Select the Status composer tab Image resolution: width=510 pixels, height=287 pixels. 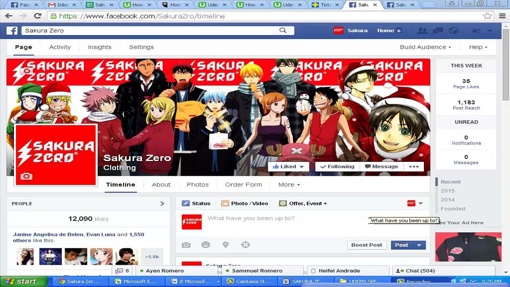click(196, 203)
